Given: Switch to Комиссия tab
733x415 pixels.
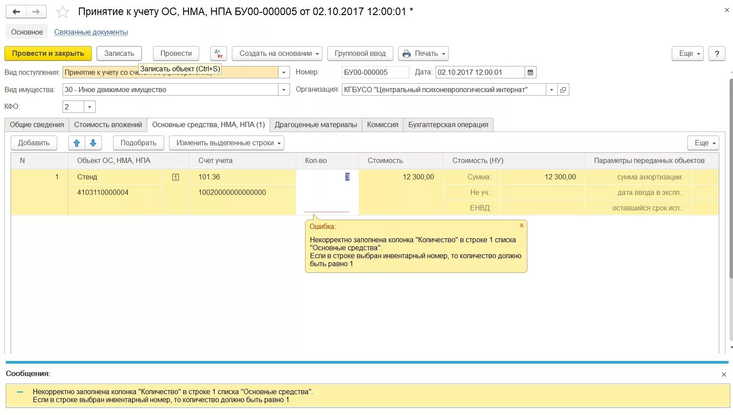Looking at the screenshot, I should coord(383,125).
